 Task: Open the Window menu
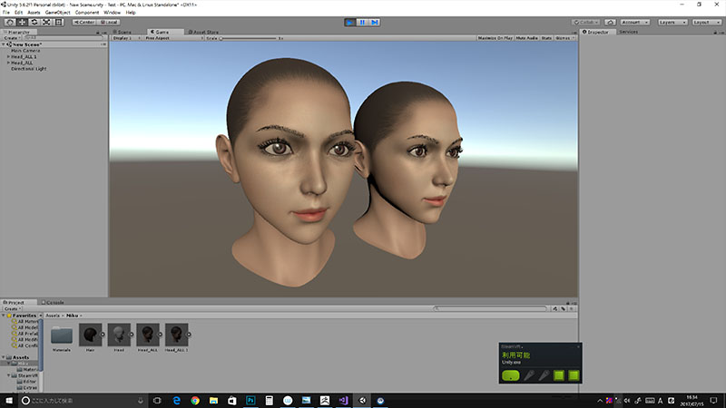pos(112,13)
